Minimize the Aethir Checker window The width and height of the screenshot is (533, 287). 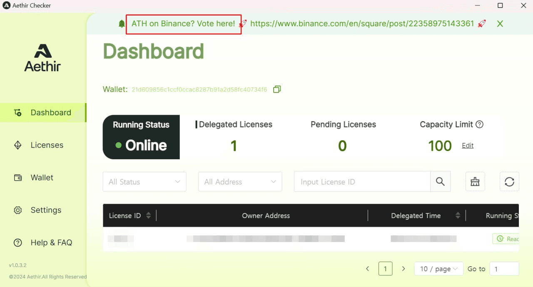(477, 5)
